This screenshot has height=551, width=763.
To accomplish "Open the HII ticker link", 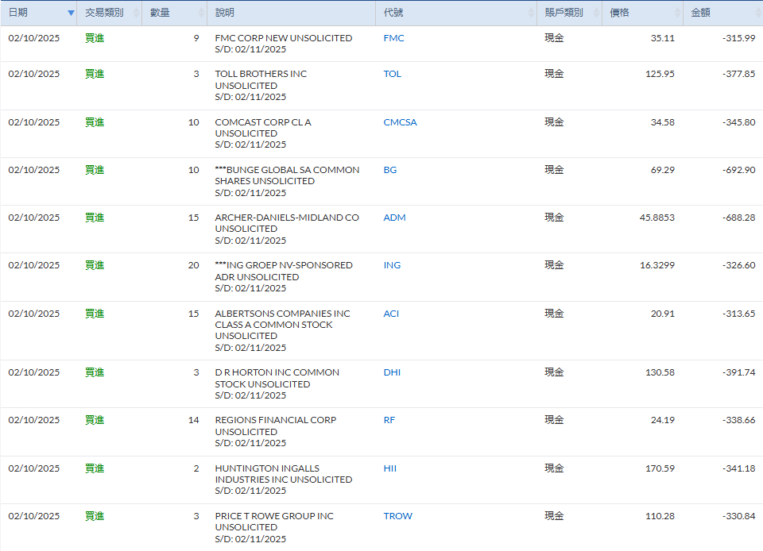I will point(389,468).
